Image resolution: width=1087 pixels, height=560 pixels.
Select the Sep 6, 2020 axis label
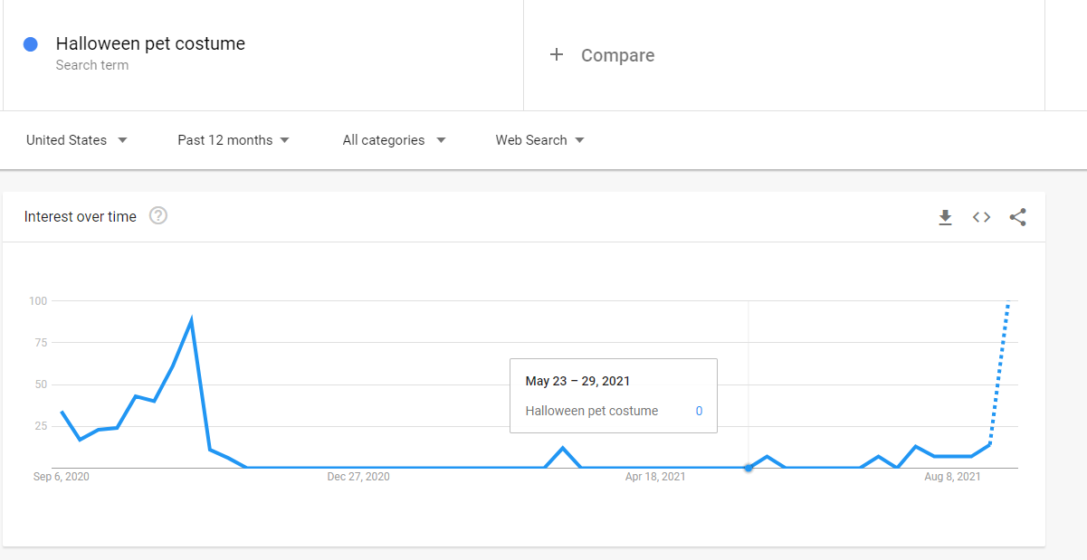62,477
